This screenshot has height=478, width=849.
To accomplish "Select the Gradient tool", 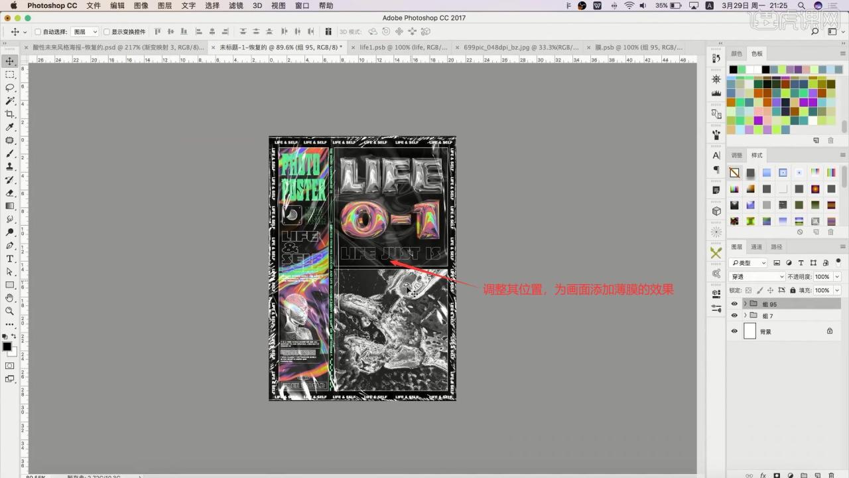I will [10, 206].
